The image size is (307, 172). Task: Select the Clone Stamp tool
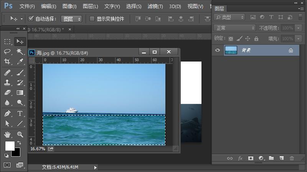click(x=7, y=83)
